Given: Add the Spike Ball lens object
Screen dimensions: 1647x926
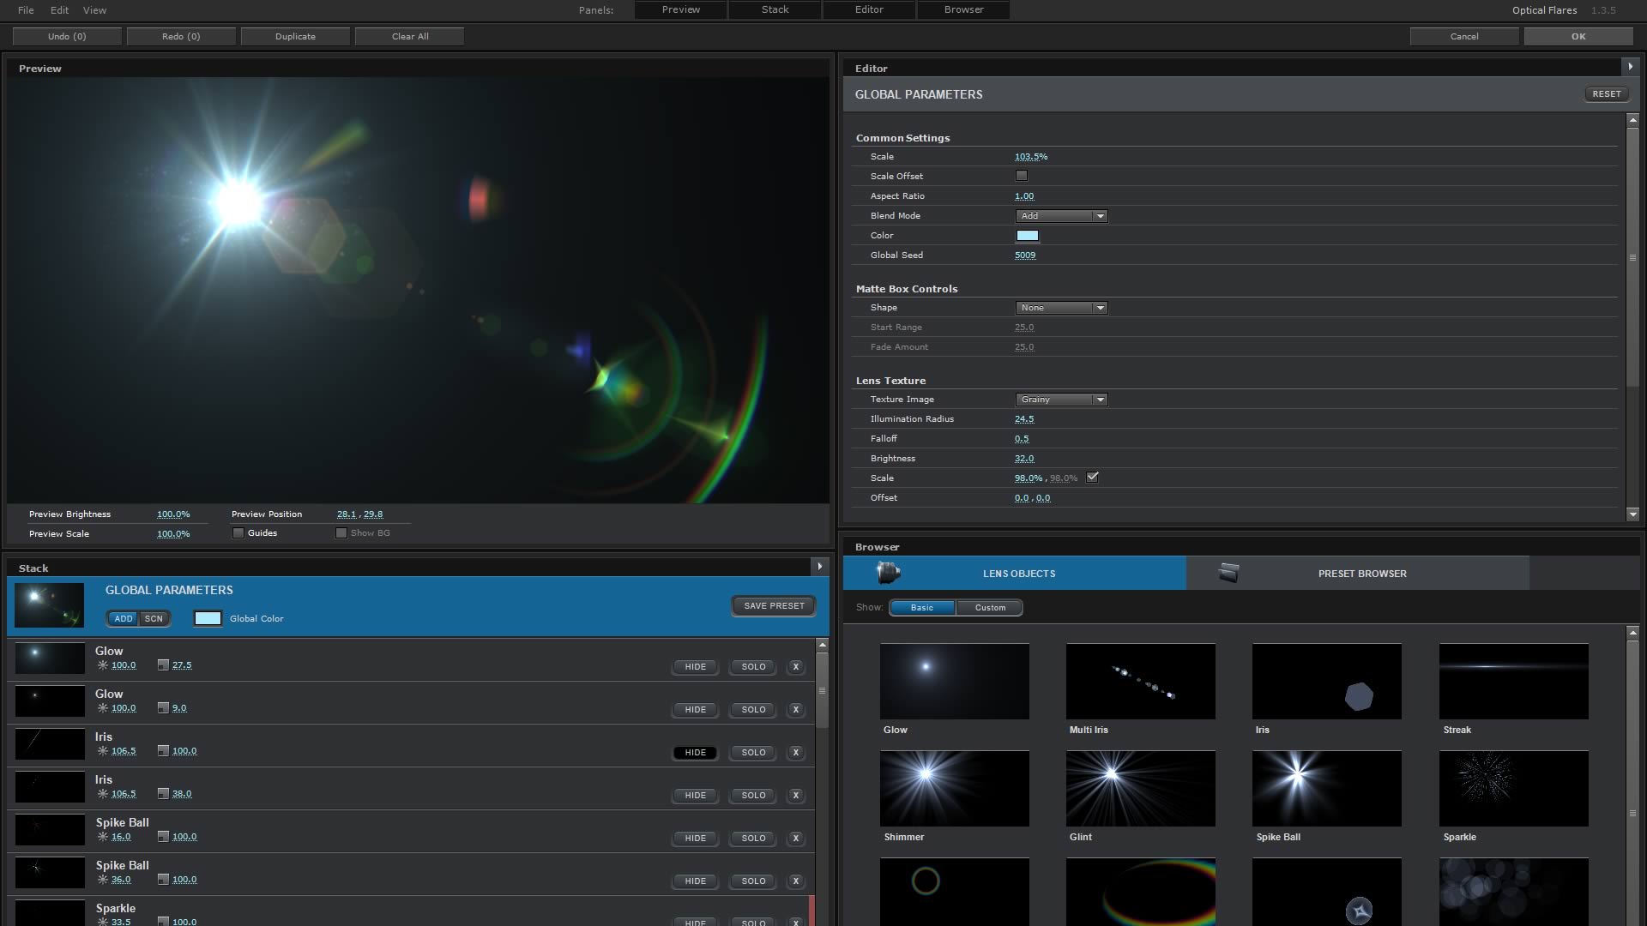Looking at the screenshot, I should point(1326,789).
